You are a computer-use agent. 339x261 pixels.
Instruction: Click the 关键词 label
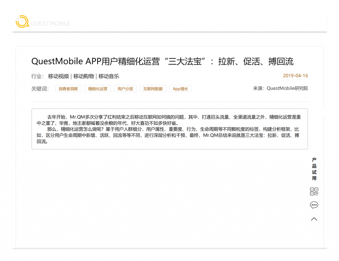click(x=40, y=89)
